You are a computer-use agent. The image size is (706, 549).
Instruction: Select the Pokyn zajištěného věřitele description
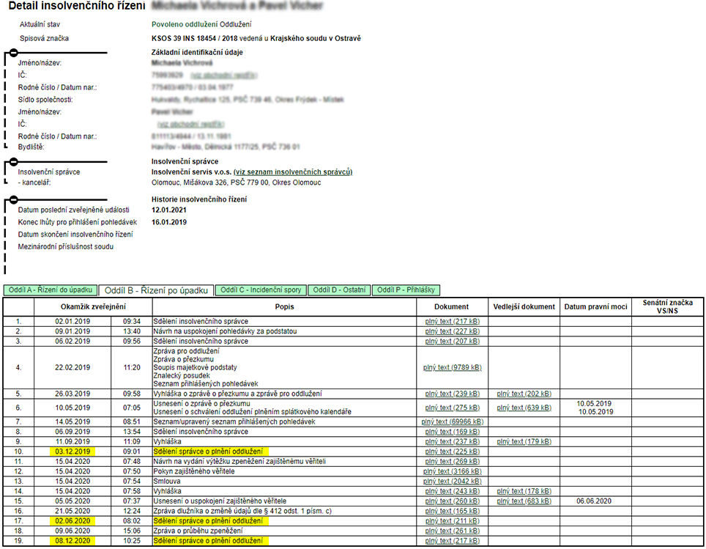pos(194,471)
